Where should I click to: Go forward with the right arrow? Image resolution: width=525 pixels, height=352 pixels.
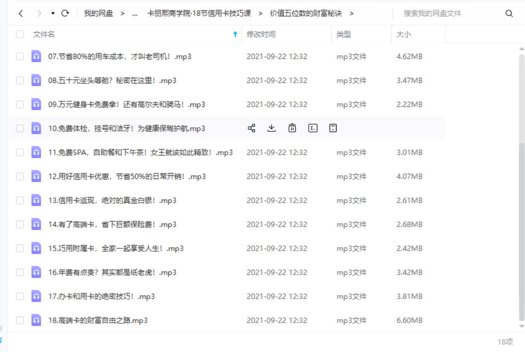(39, 13)
